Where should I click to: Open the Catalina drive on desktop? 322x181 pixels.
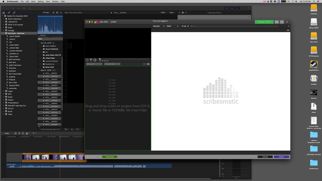(314, 9)
